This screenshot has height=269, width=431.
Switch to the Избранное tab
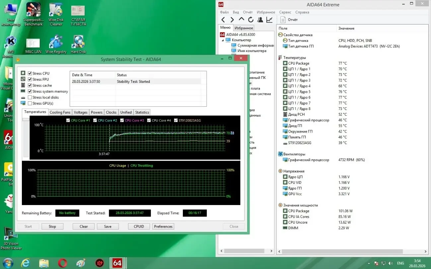point(244,27)
